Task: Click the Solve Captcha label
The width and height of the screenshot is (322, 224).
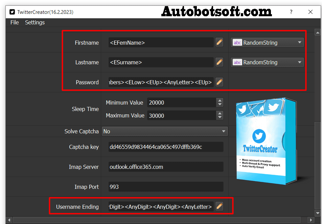Action: (82, 131)
